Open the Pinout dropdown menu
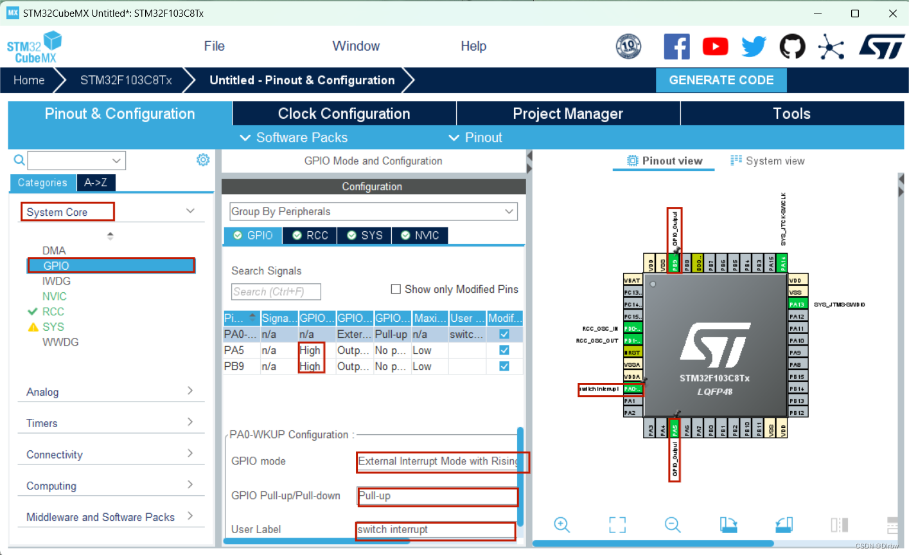The width and height of the screenshot is (909, 555). pyautogui.click(x=475, y=137)
